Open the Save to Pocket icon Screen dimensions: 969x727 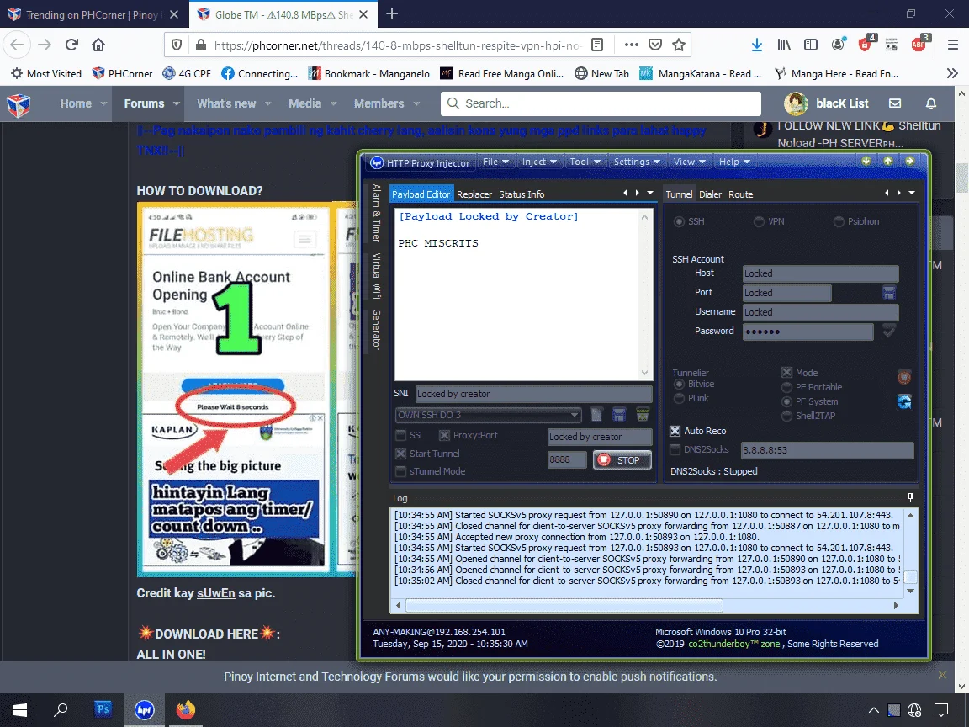coord(655,45)
